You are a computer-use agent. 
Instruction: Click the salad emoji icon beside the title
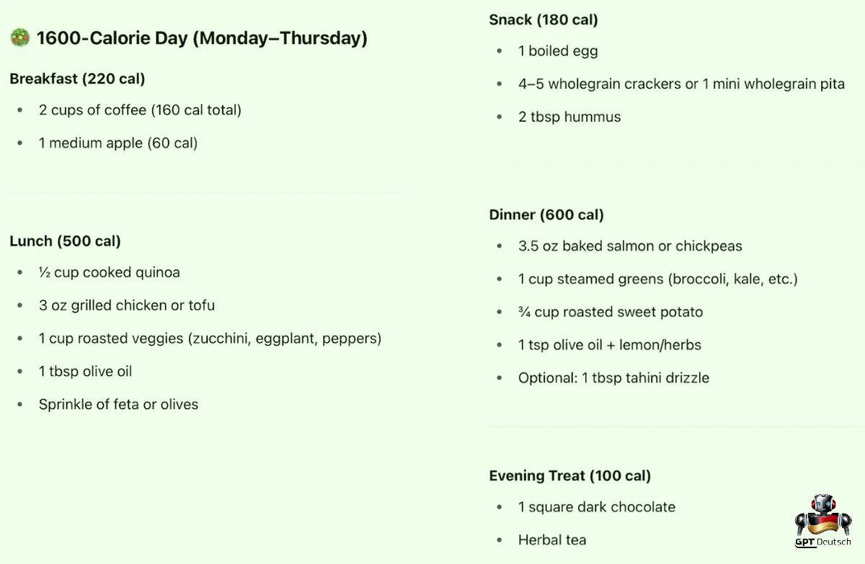coord(19,38)
